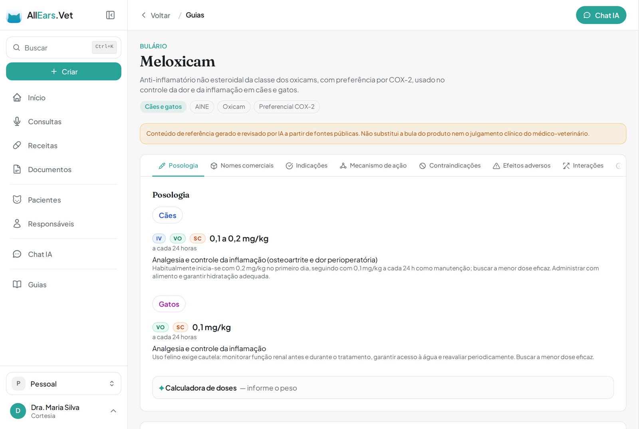Switch to the Indicações tab
Viewport: 639px width, 429px height.
click(307, 166)
